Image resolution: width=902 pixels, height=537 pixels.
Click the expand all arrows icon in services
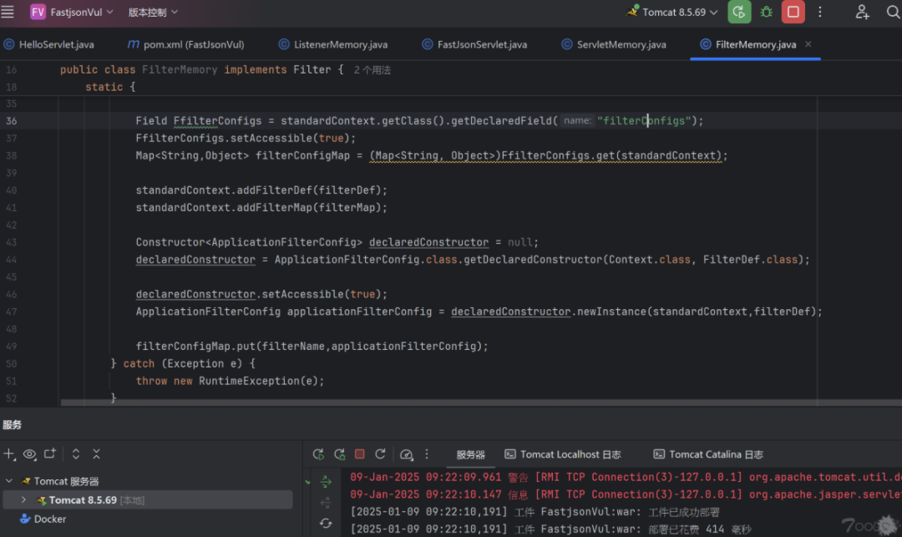(x=75, y=453)
